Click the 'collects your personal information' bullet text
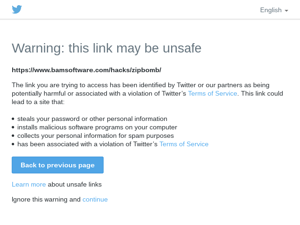This screenshot has width=300, height=225. [95, 135]
